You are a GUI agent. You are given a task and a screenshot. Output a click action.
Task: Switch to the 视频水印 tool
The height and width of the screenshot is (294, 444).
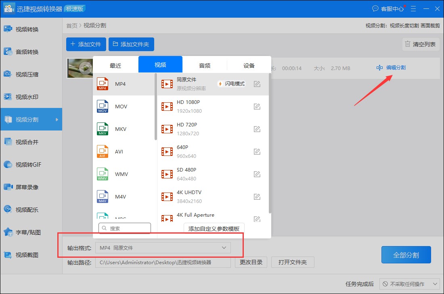pos(31,97)
